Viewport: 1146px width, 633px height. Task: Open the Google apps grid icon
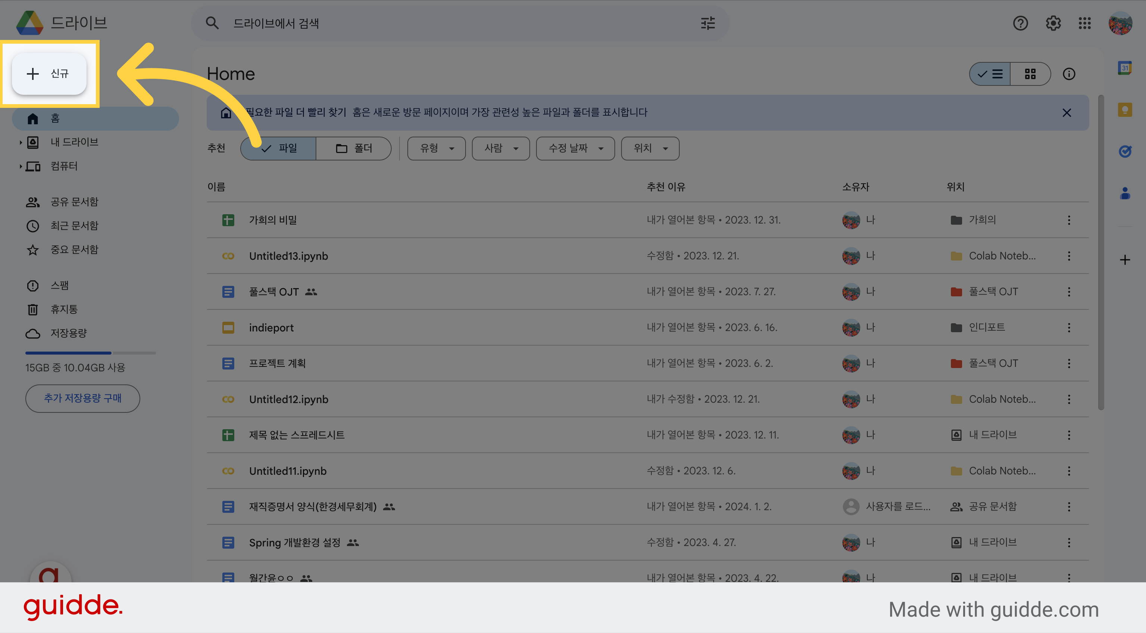pyautogui.click(x=1084, y=23)
